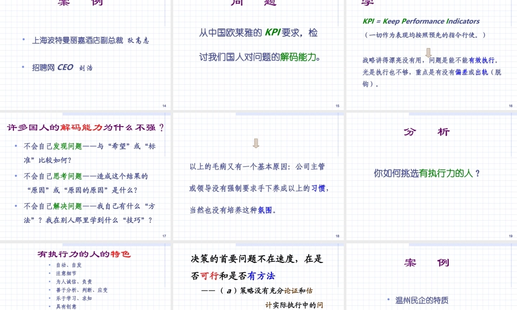This screenshot has height=310, width=517.
Task: Click the question 你如何挑选有执行力的人
Action: [427, 173]
